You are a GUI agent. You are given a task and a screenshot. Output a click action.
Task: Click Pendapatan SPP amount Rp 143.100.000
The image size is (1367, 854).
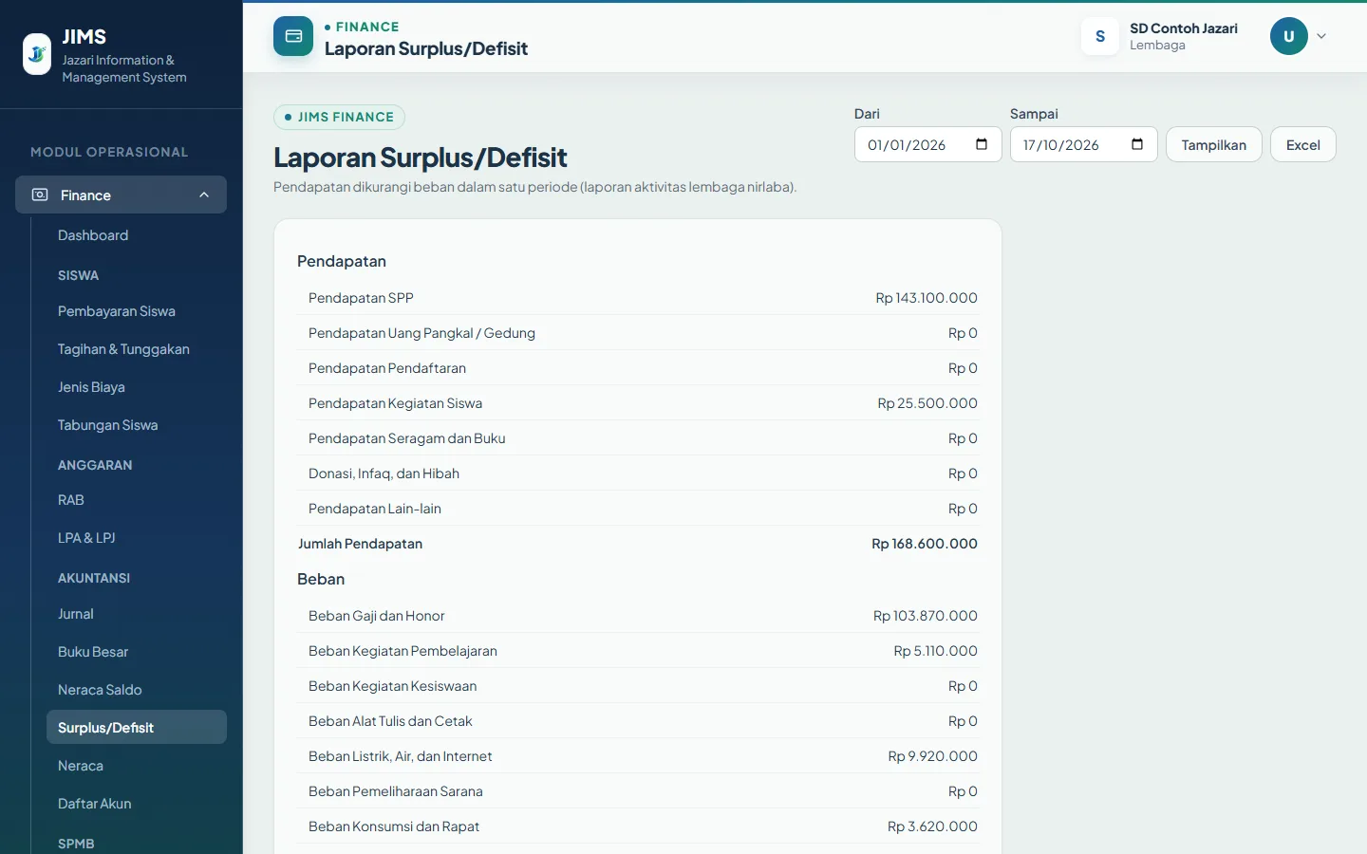(927, 298)
